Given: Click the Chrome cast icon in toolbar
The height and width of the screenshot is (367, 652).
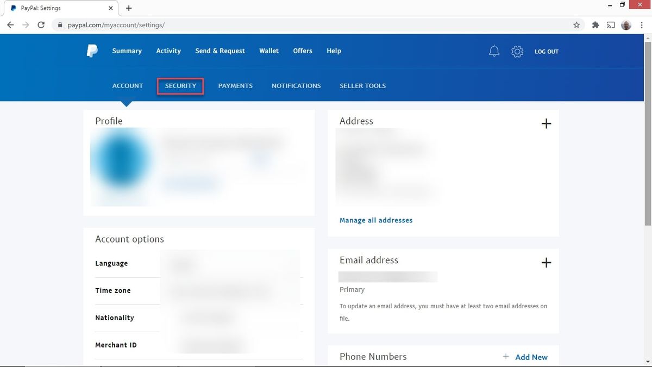Looking at the screenshot, I should click(611, 24).
